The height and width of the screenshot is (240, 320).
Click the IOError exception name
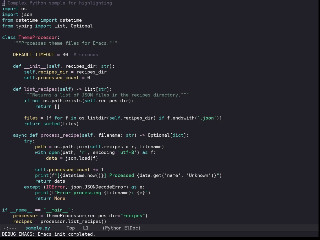tap(55, 187)
